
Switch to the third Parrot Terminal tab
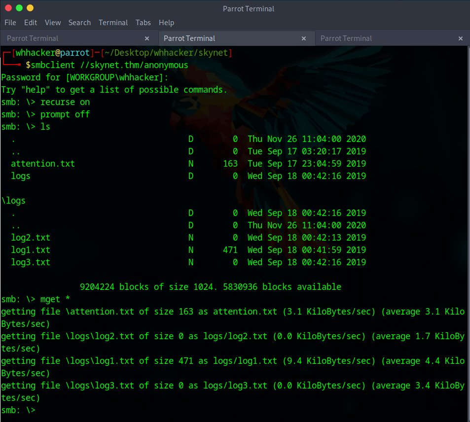point(393,38)
